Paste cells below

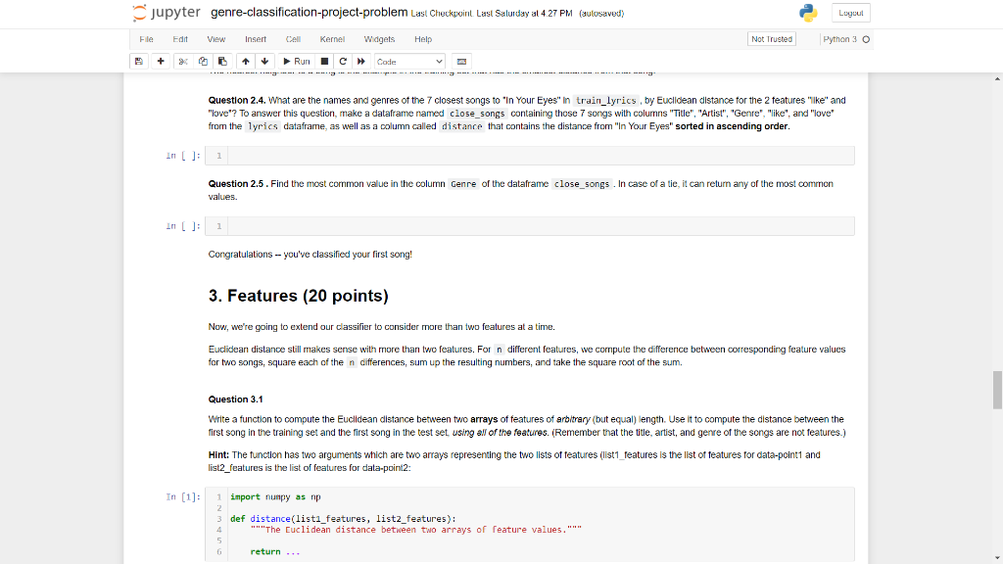223,61
